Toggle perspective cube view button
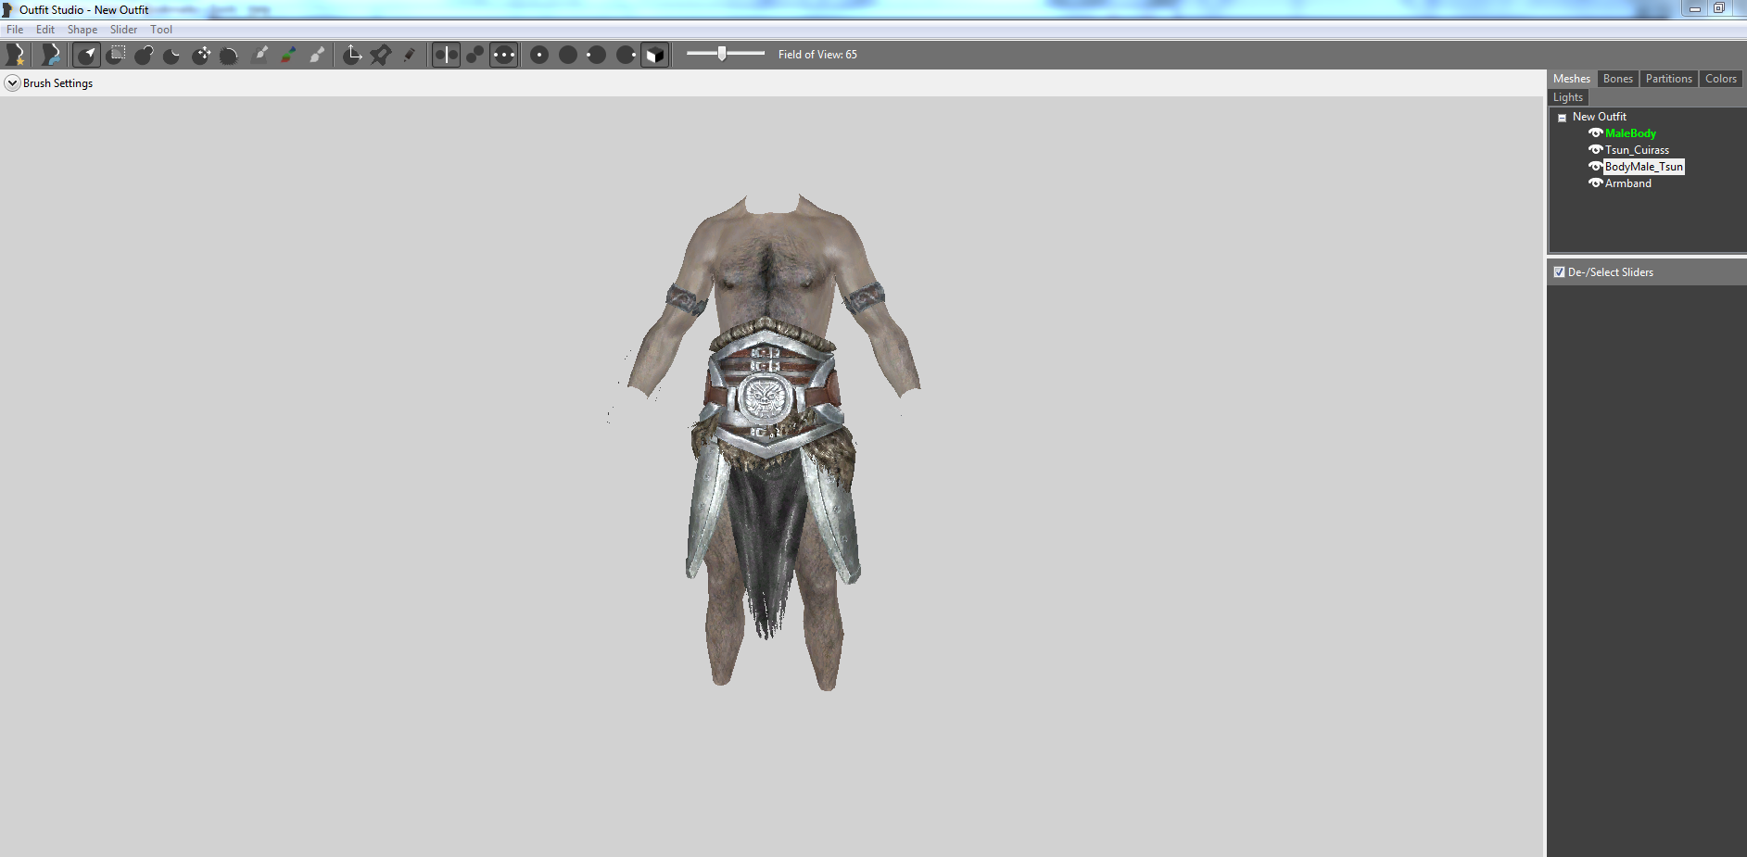 coord(654,55)
